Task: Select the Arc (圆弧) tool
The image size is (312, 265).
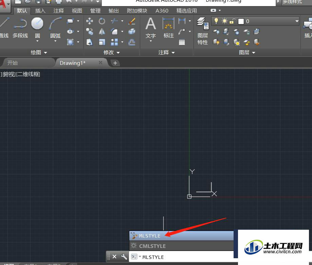Action: pyautogui.click(x=55, y=28)
